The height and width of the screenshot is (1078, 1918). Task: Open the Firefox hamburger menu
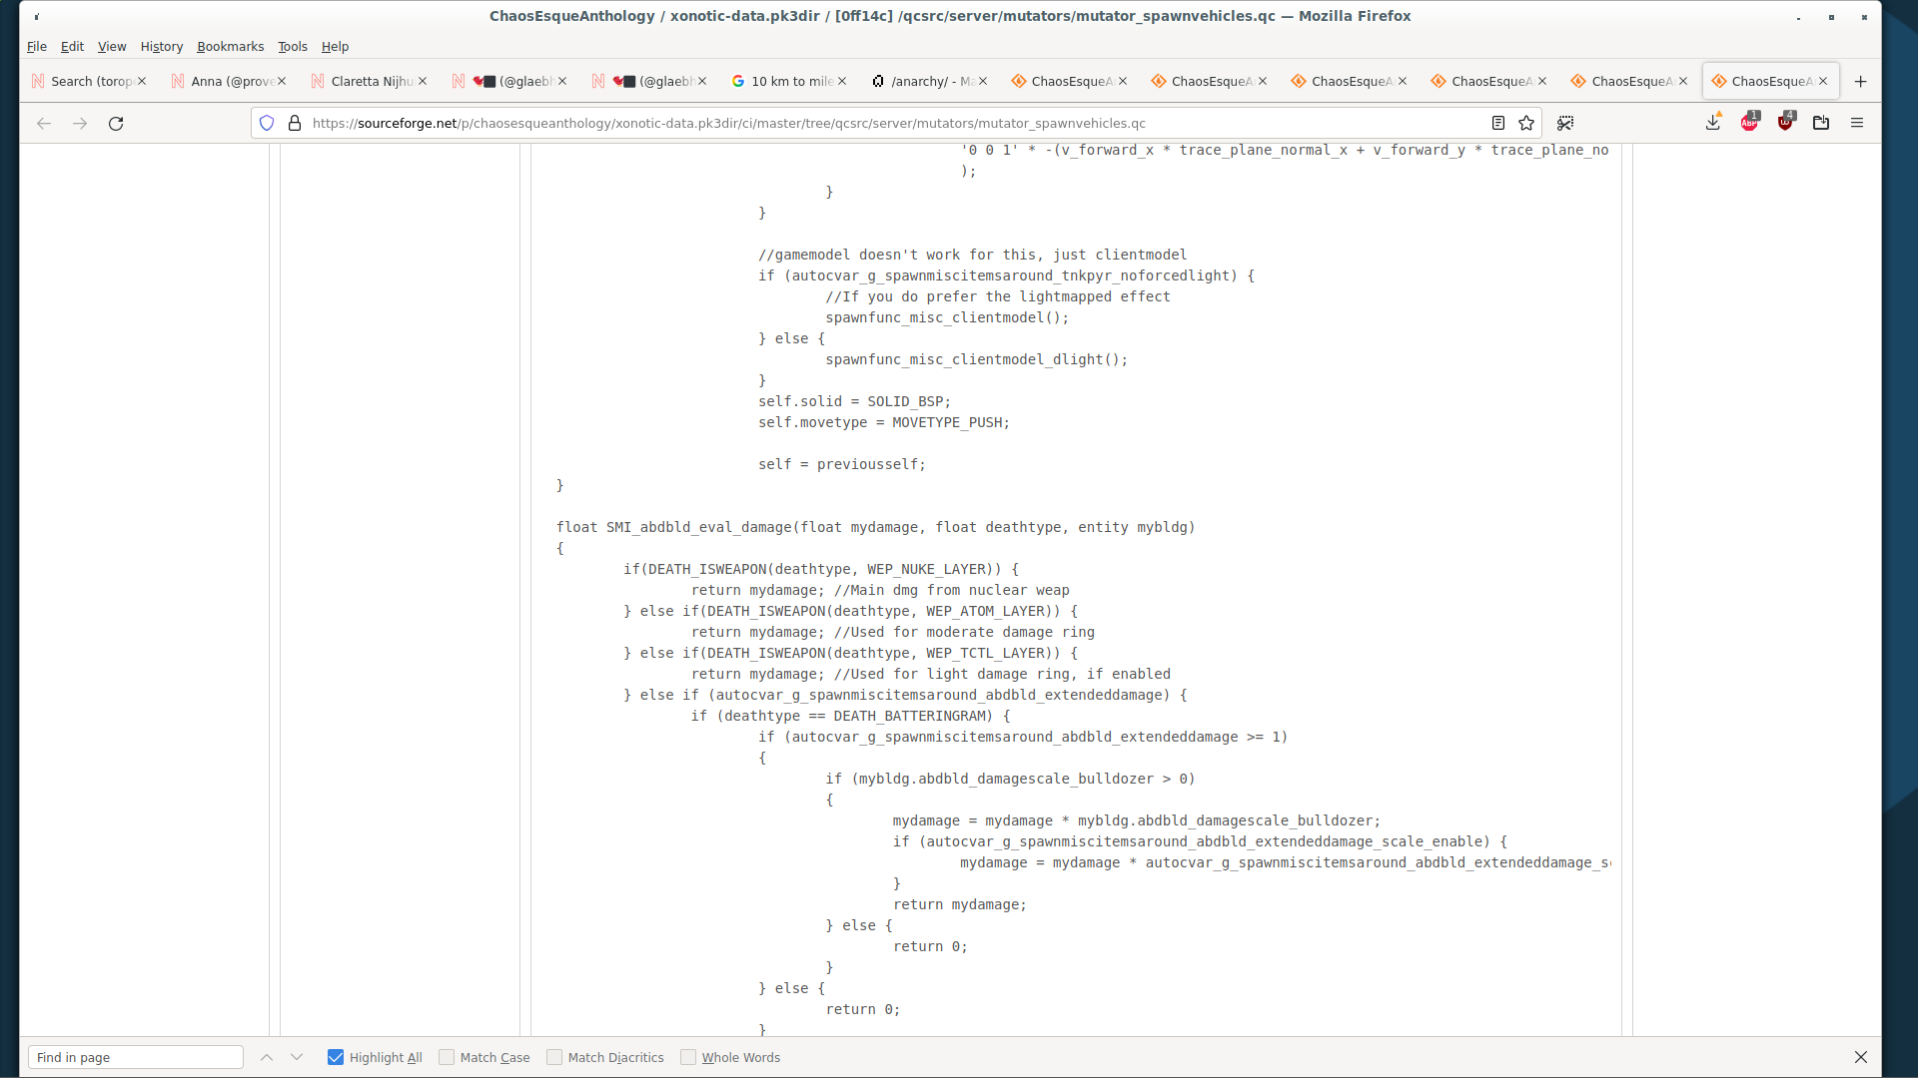click(1857, 123)
